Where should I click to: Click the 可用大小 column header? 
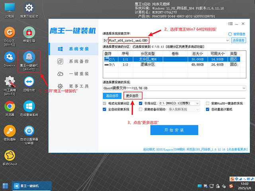(x=218, y=54)
